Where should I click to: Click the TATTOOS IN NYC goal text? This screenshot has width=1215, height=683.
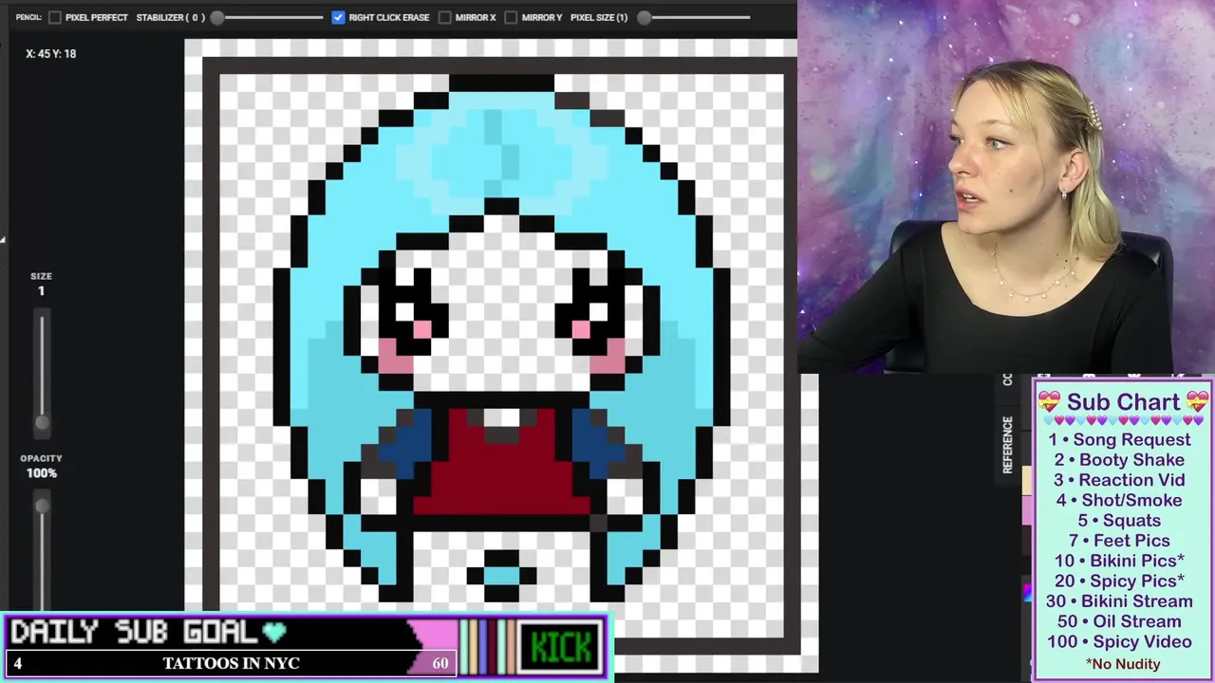tap(231, 663)
